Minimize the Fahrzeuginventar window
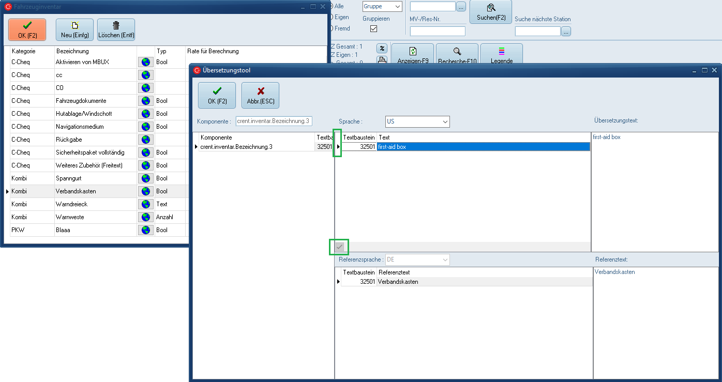 (304, 7)
